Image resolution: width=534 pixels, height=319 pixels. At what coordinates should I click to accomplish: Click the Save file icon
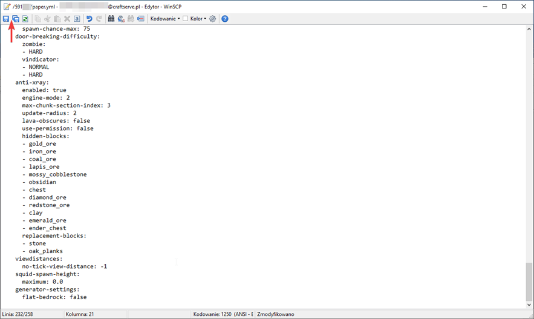6,19
